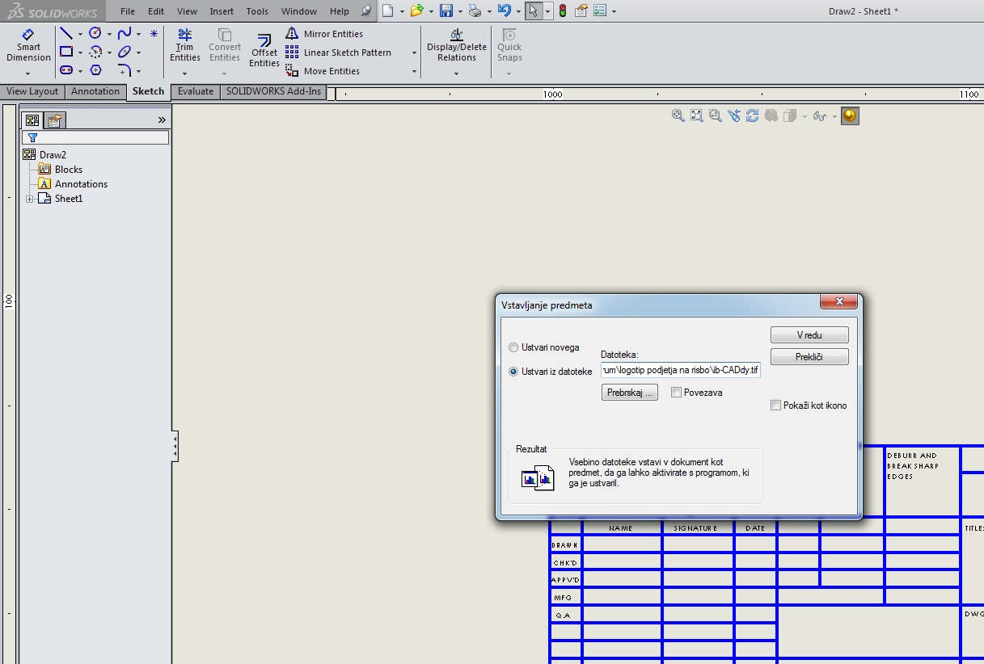Expand the Sheet1 tree node
Viewport: 984px width, 664px height.
pos(30,199)
